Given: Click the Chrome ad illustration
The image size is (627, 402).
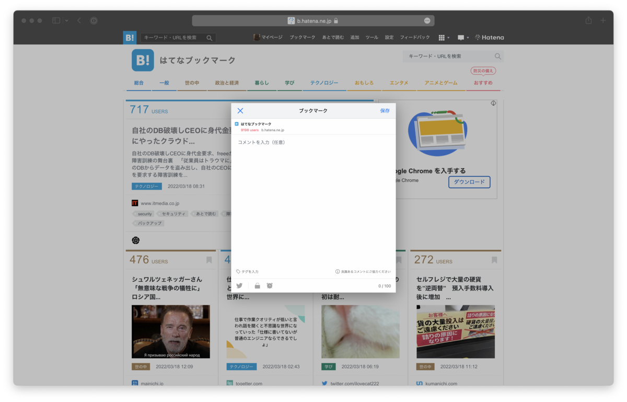Looking at the screenshot, I should pyautogui.click(x=437, y=133).
